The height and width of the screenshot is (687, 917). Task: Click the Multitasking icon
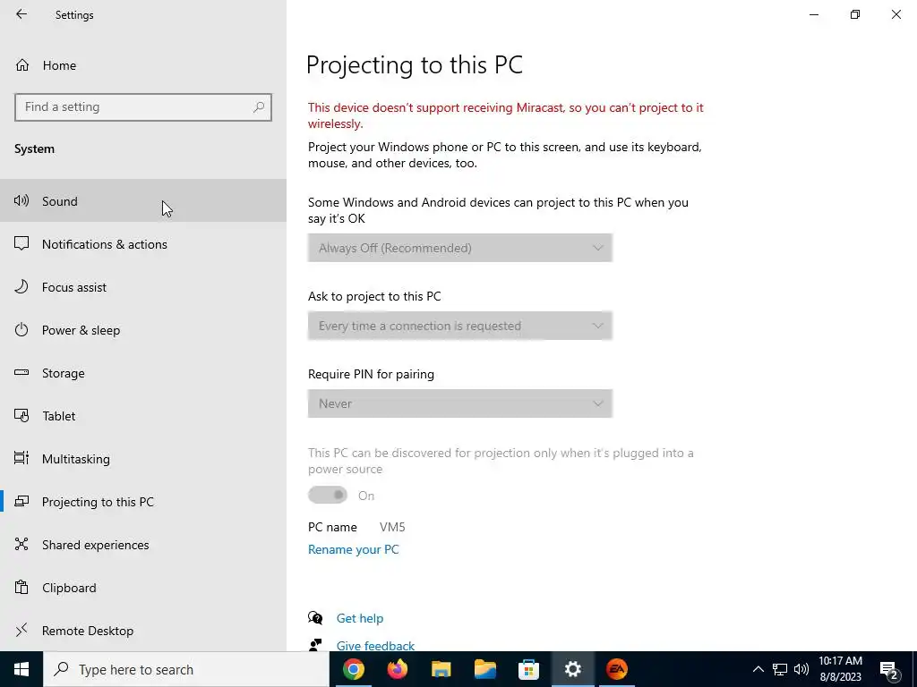[21, 458]
